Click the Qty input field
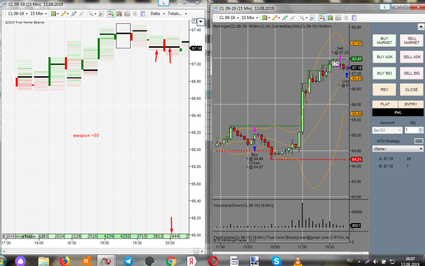Screen dimensions: 425x266 coord(411,130)
